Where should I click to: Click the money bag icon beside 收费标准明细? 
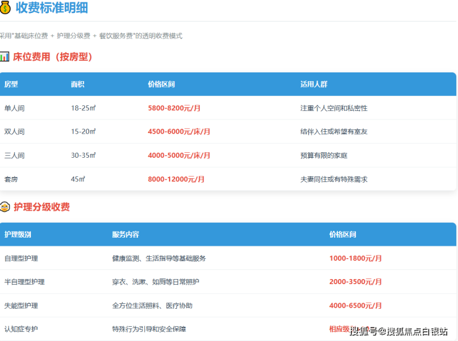pyautogui.click(x=5, y=8)
